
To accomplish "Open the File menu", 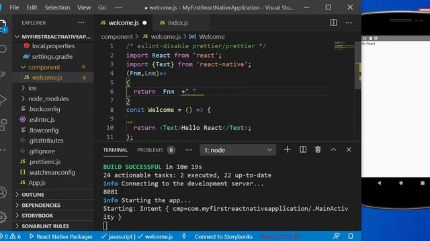I will [14, 7].
